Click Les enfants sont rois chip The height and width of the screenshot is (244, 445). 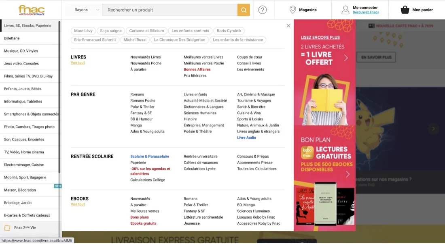coord(190,31)
